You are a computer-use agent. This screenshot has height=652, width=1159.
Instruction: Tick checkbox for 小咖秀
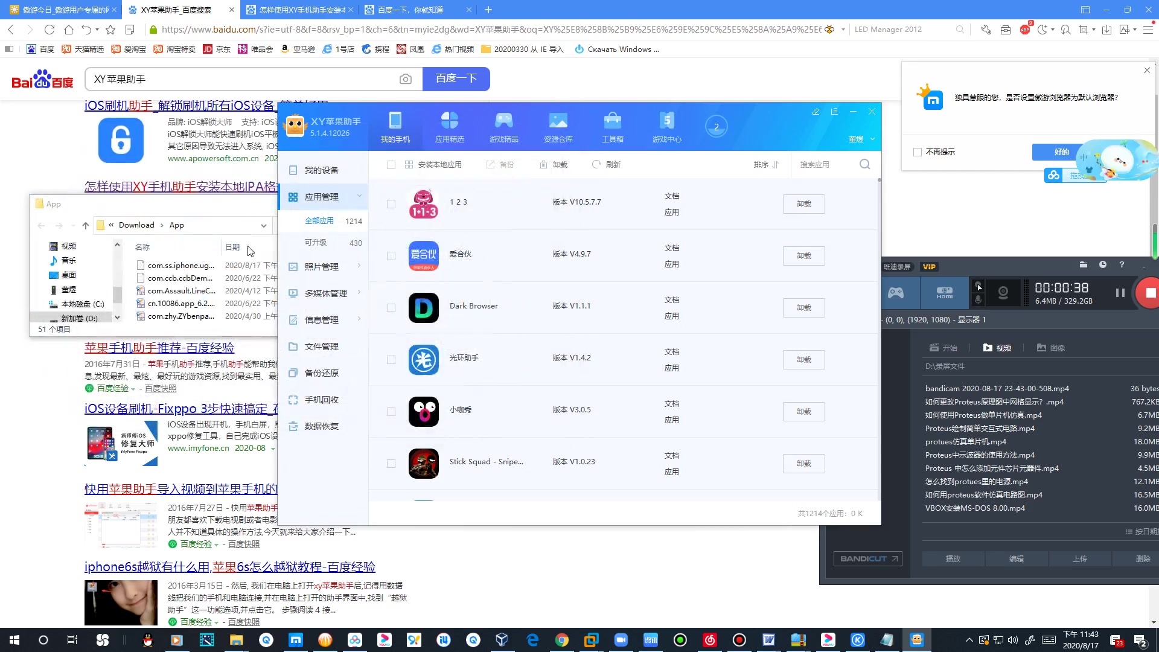pos(391,412)
